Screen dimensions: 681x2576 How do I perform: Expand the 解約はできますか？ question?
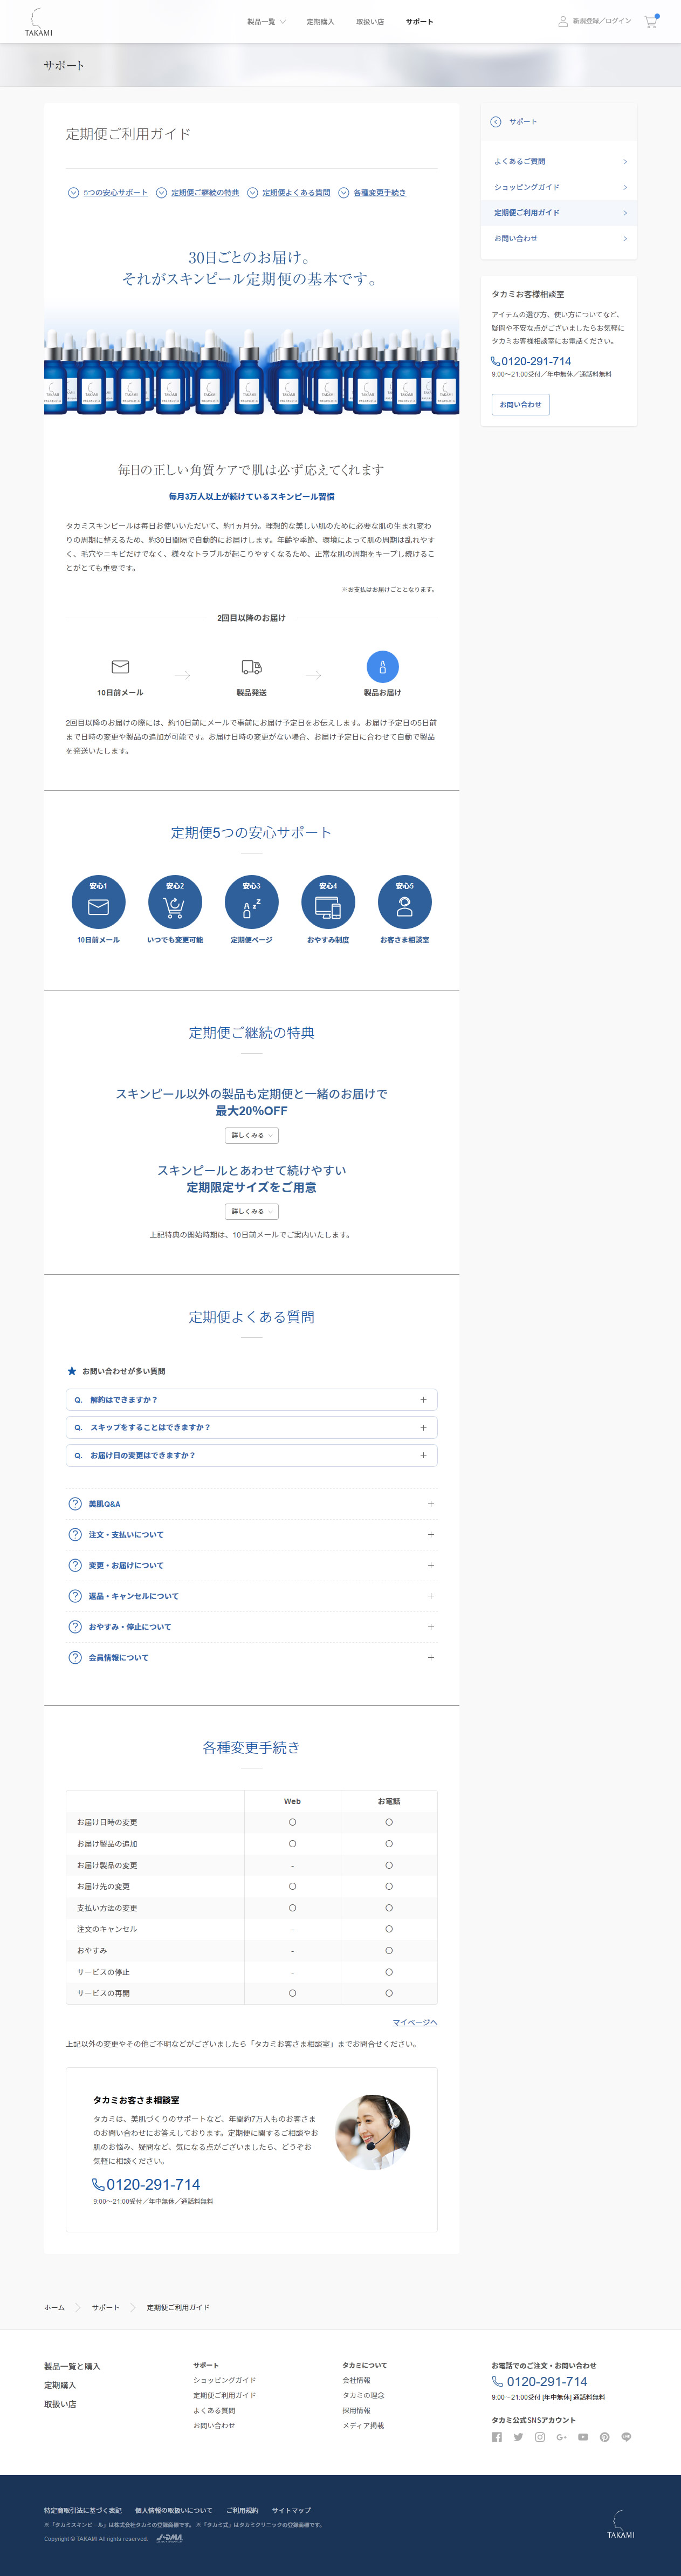pyautogui.click(x=251, y=1400)
